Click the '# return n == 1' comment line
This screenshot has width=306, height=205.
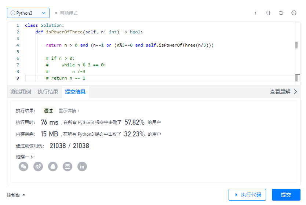pyautogui.click(x=66, y=78)
